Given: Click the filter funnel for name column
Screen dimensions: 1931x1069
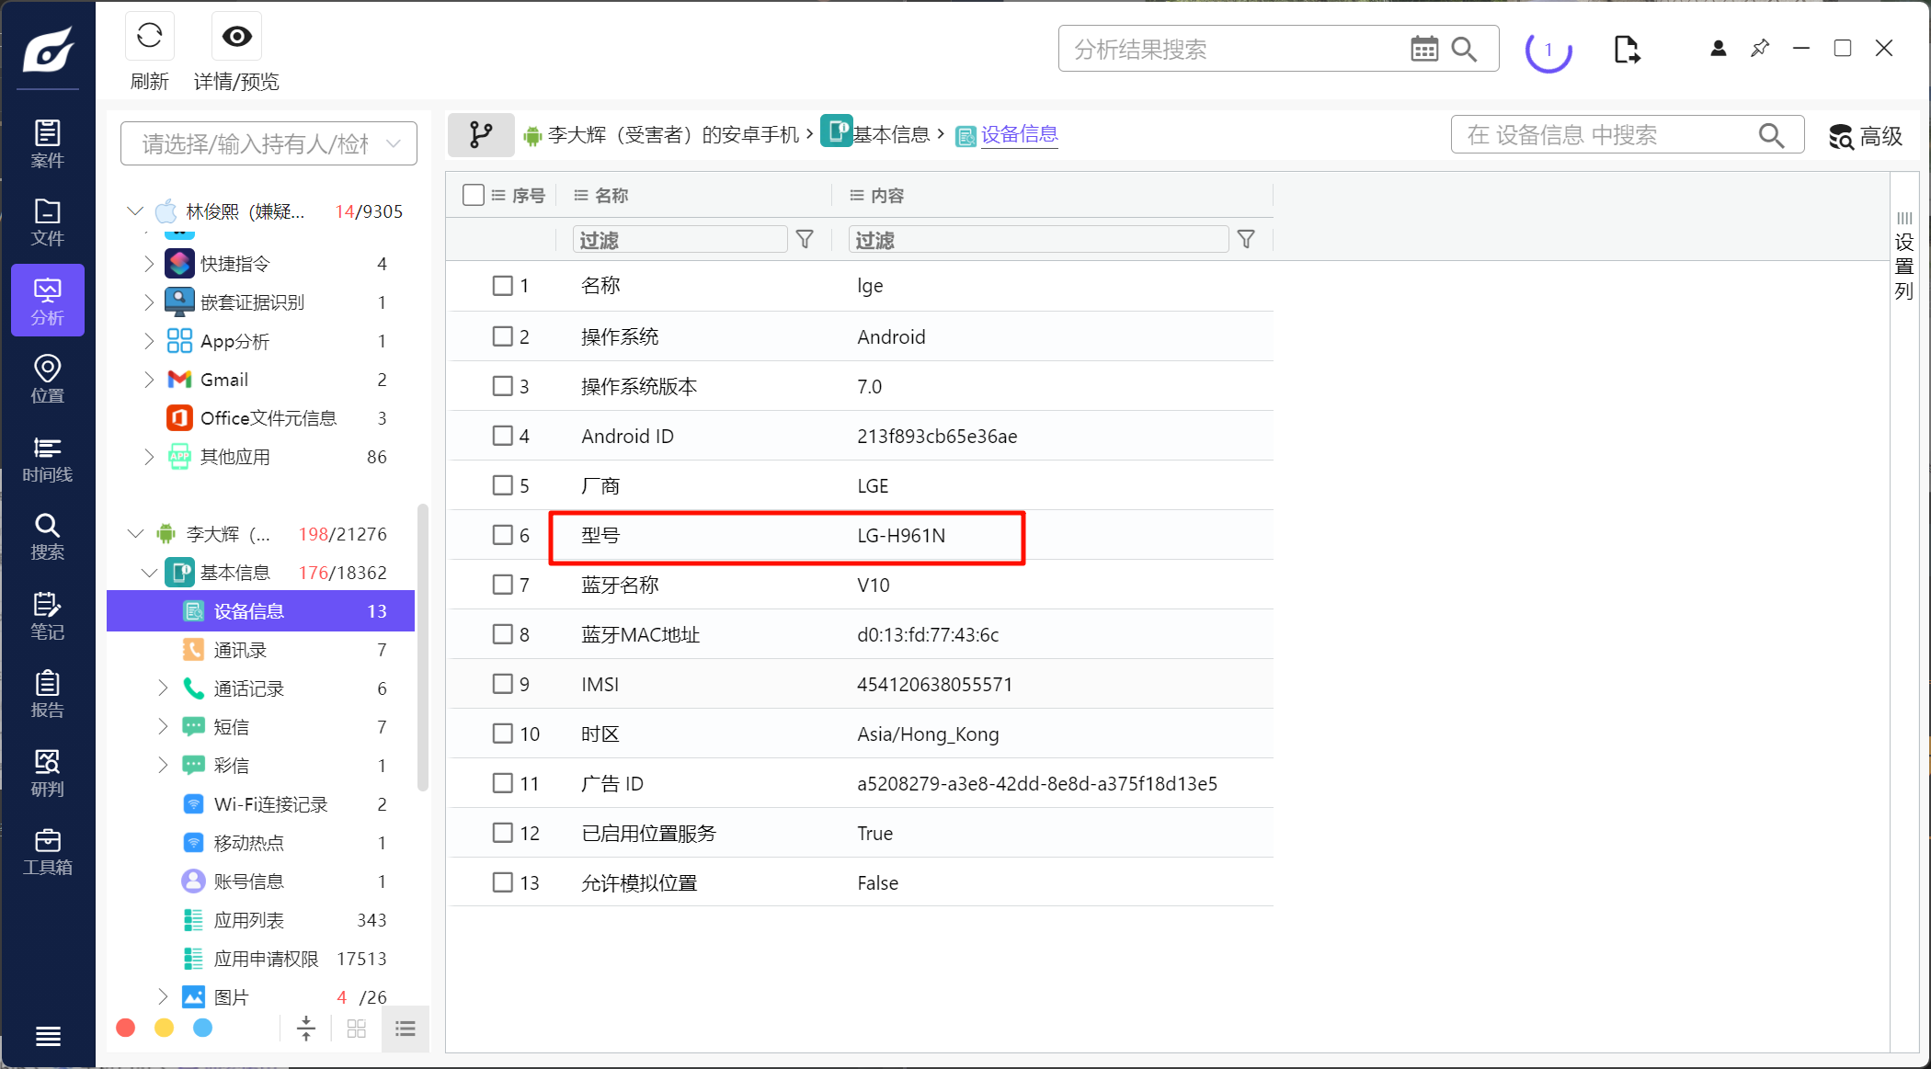Looking at the screenshot, I should pyautogui.click(x=805, y=240).
